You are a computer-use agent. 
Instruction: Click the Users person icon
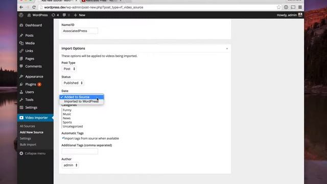click(21, 92)
